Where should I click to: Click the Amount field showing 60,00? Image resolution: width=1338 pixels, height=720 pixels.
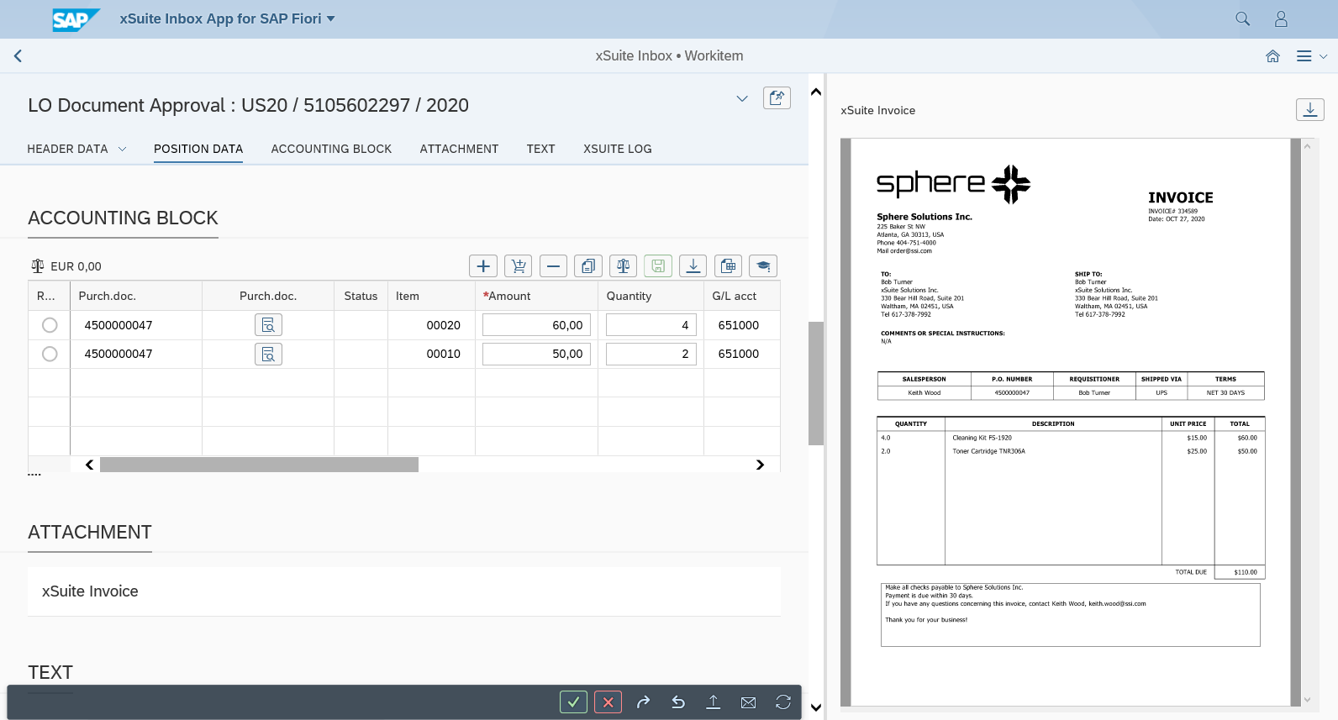(x=536, y=325)
